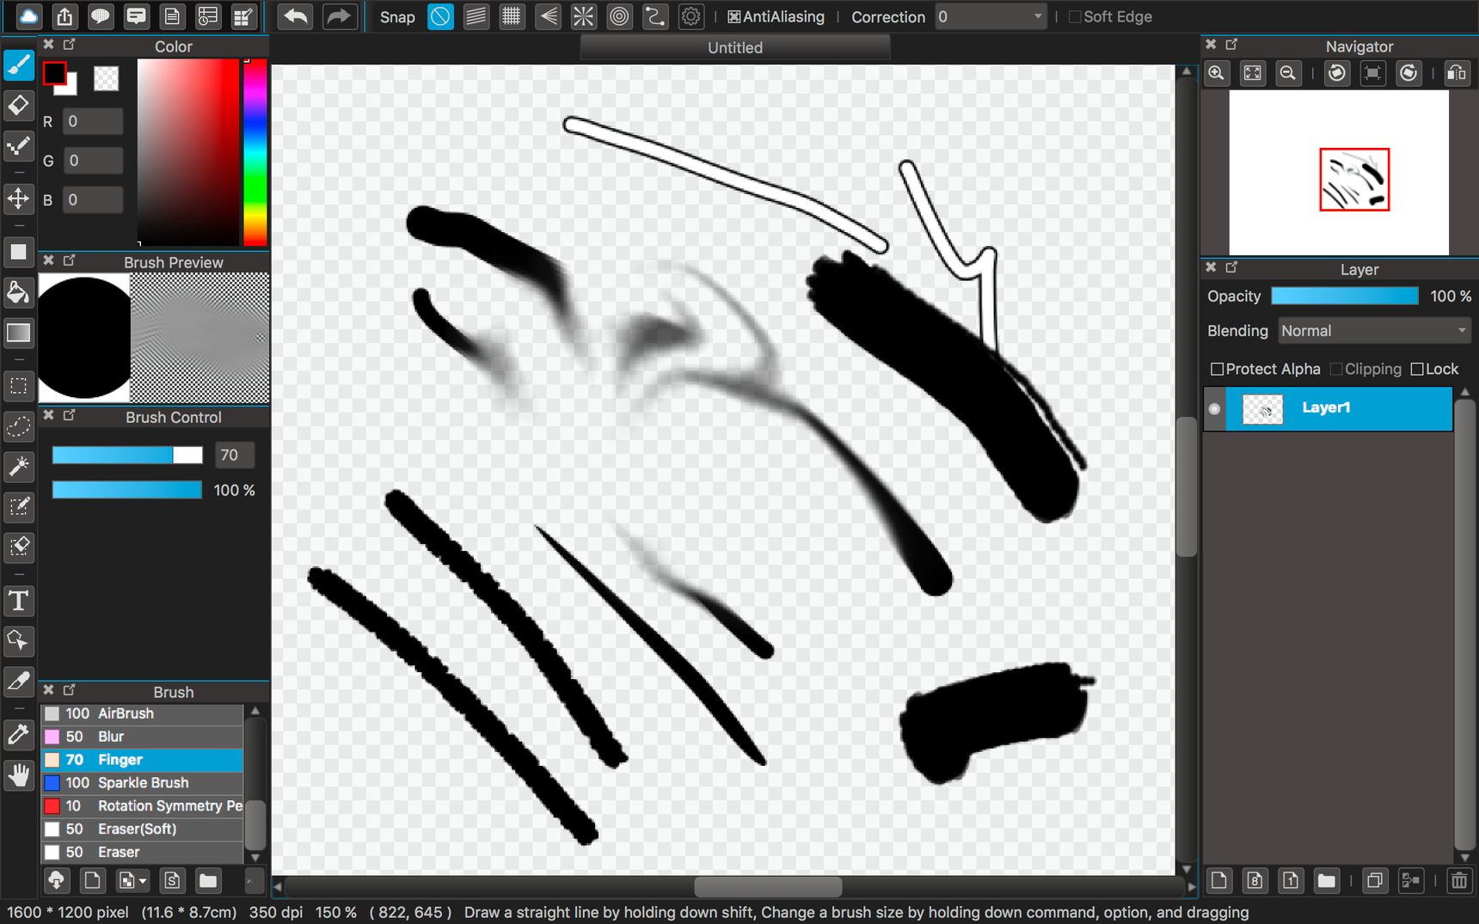Hide Layer1 using its visibility dot

coord(1214,409)
